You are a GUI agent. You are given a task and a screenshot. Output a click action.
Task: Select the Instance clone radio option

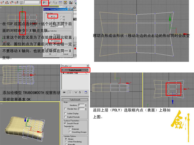click(x=52, y=41)
